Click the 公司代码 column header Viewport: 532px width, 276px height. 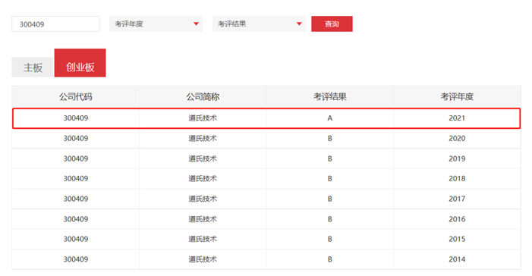pos(76,96)
